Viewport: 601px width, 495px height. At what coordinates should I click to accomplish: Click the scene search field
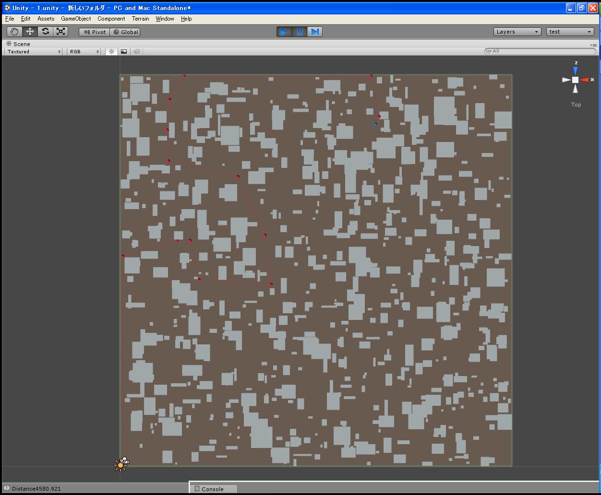pyautogui.click(x=540, y=51)
